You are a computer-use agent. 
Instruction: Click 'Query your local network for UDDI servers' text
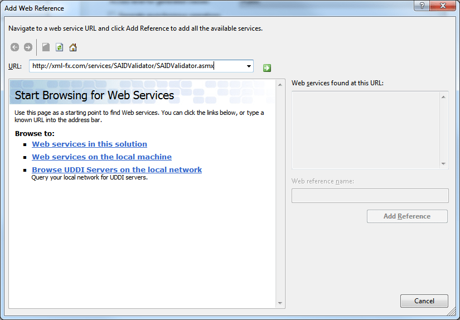pyautogui.click(x=89, y=177)
